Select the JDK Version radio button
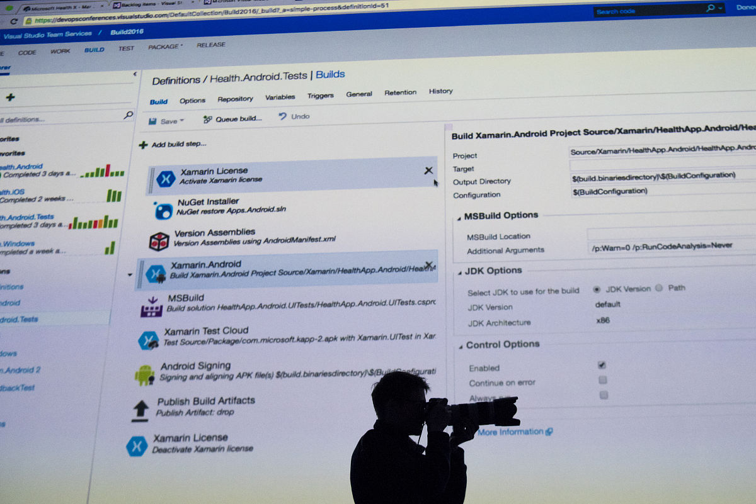 [x=597, y=289]
